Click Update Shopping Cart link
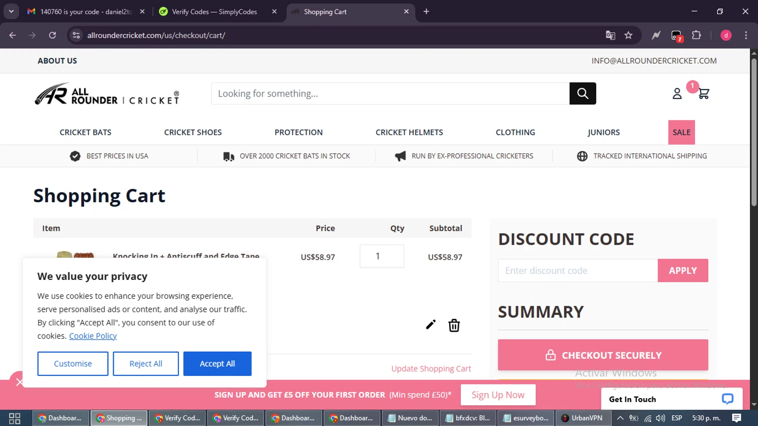The width and height of the screenshot is (758, 426). click(x=431, y=369)
